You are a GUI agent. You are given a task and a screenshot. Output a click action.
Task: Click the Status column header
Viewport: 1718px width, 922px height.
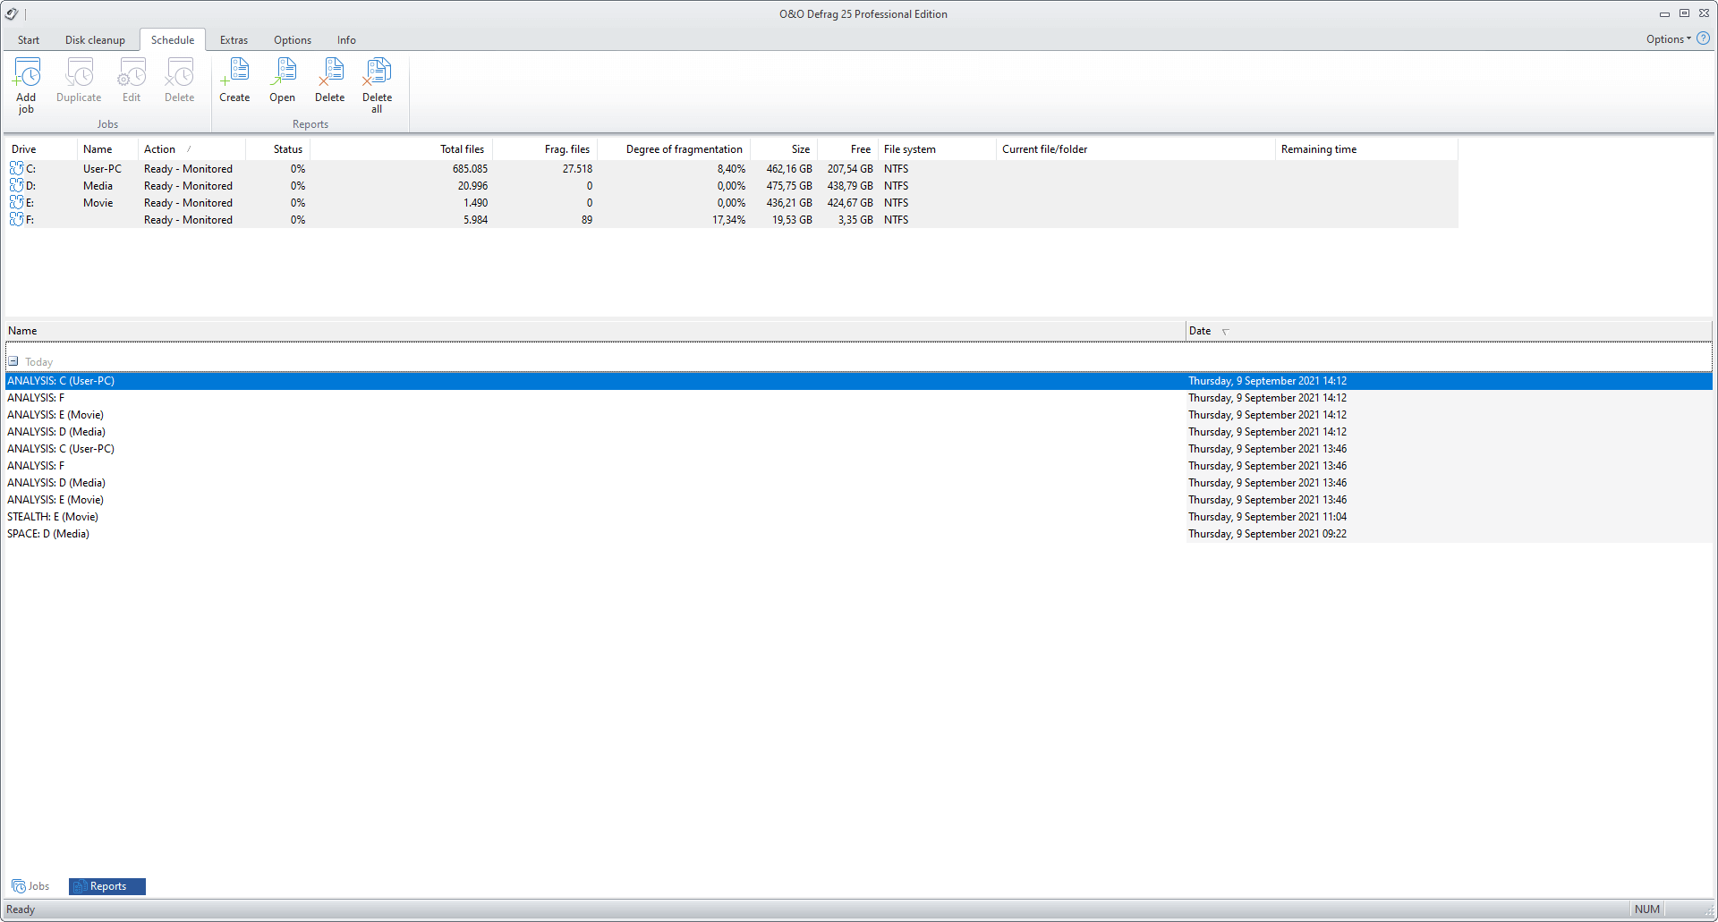tap(278, 149)
